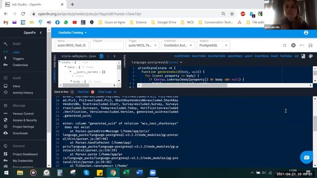Screen dimensions: 317x178
Task: Click the code editor horizontal scrollbar
Action: click(x=184, y=86)
